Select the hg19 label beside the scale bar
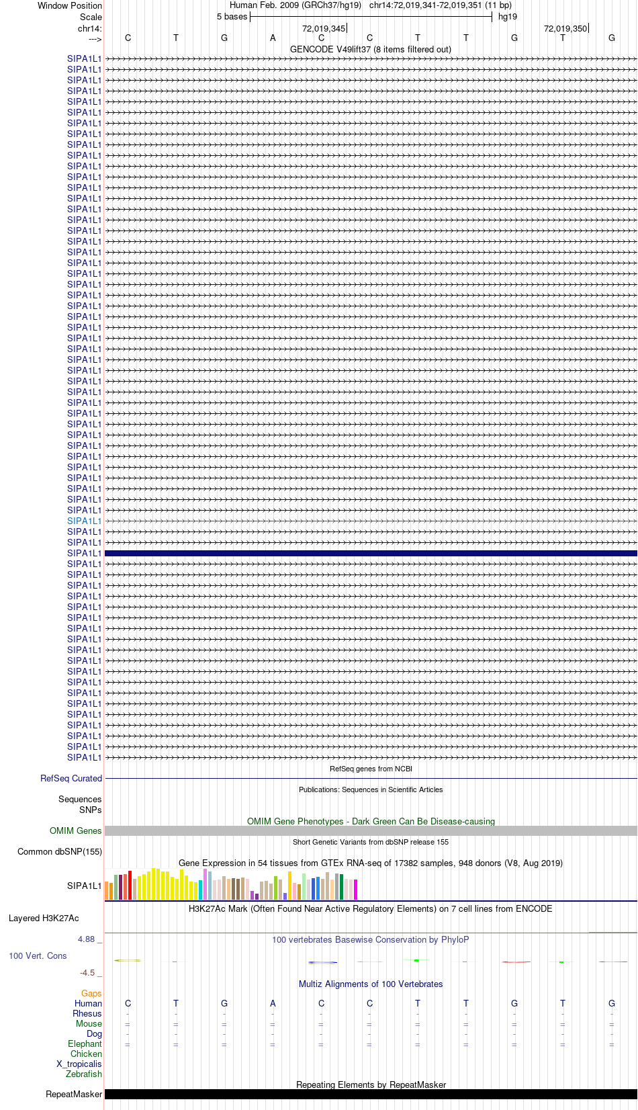This screenshot has height=1110, width=638. [x=508, y=17]
